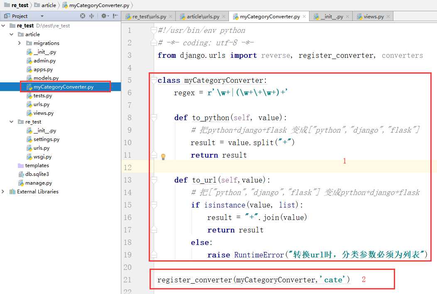Close the myCategoryConverter.py tab
The width and height of the screenshot is (437, 294).
click(304, 17)
